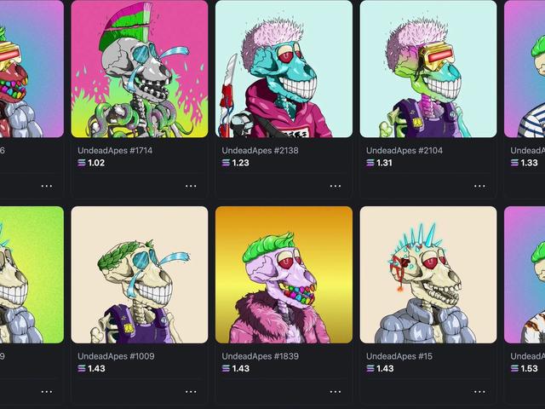Click the Solana icon next to 1.31
The width and height of the screenshot is (545, 409).
pyautogui.click(x=370, y=163)
